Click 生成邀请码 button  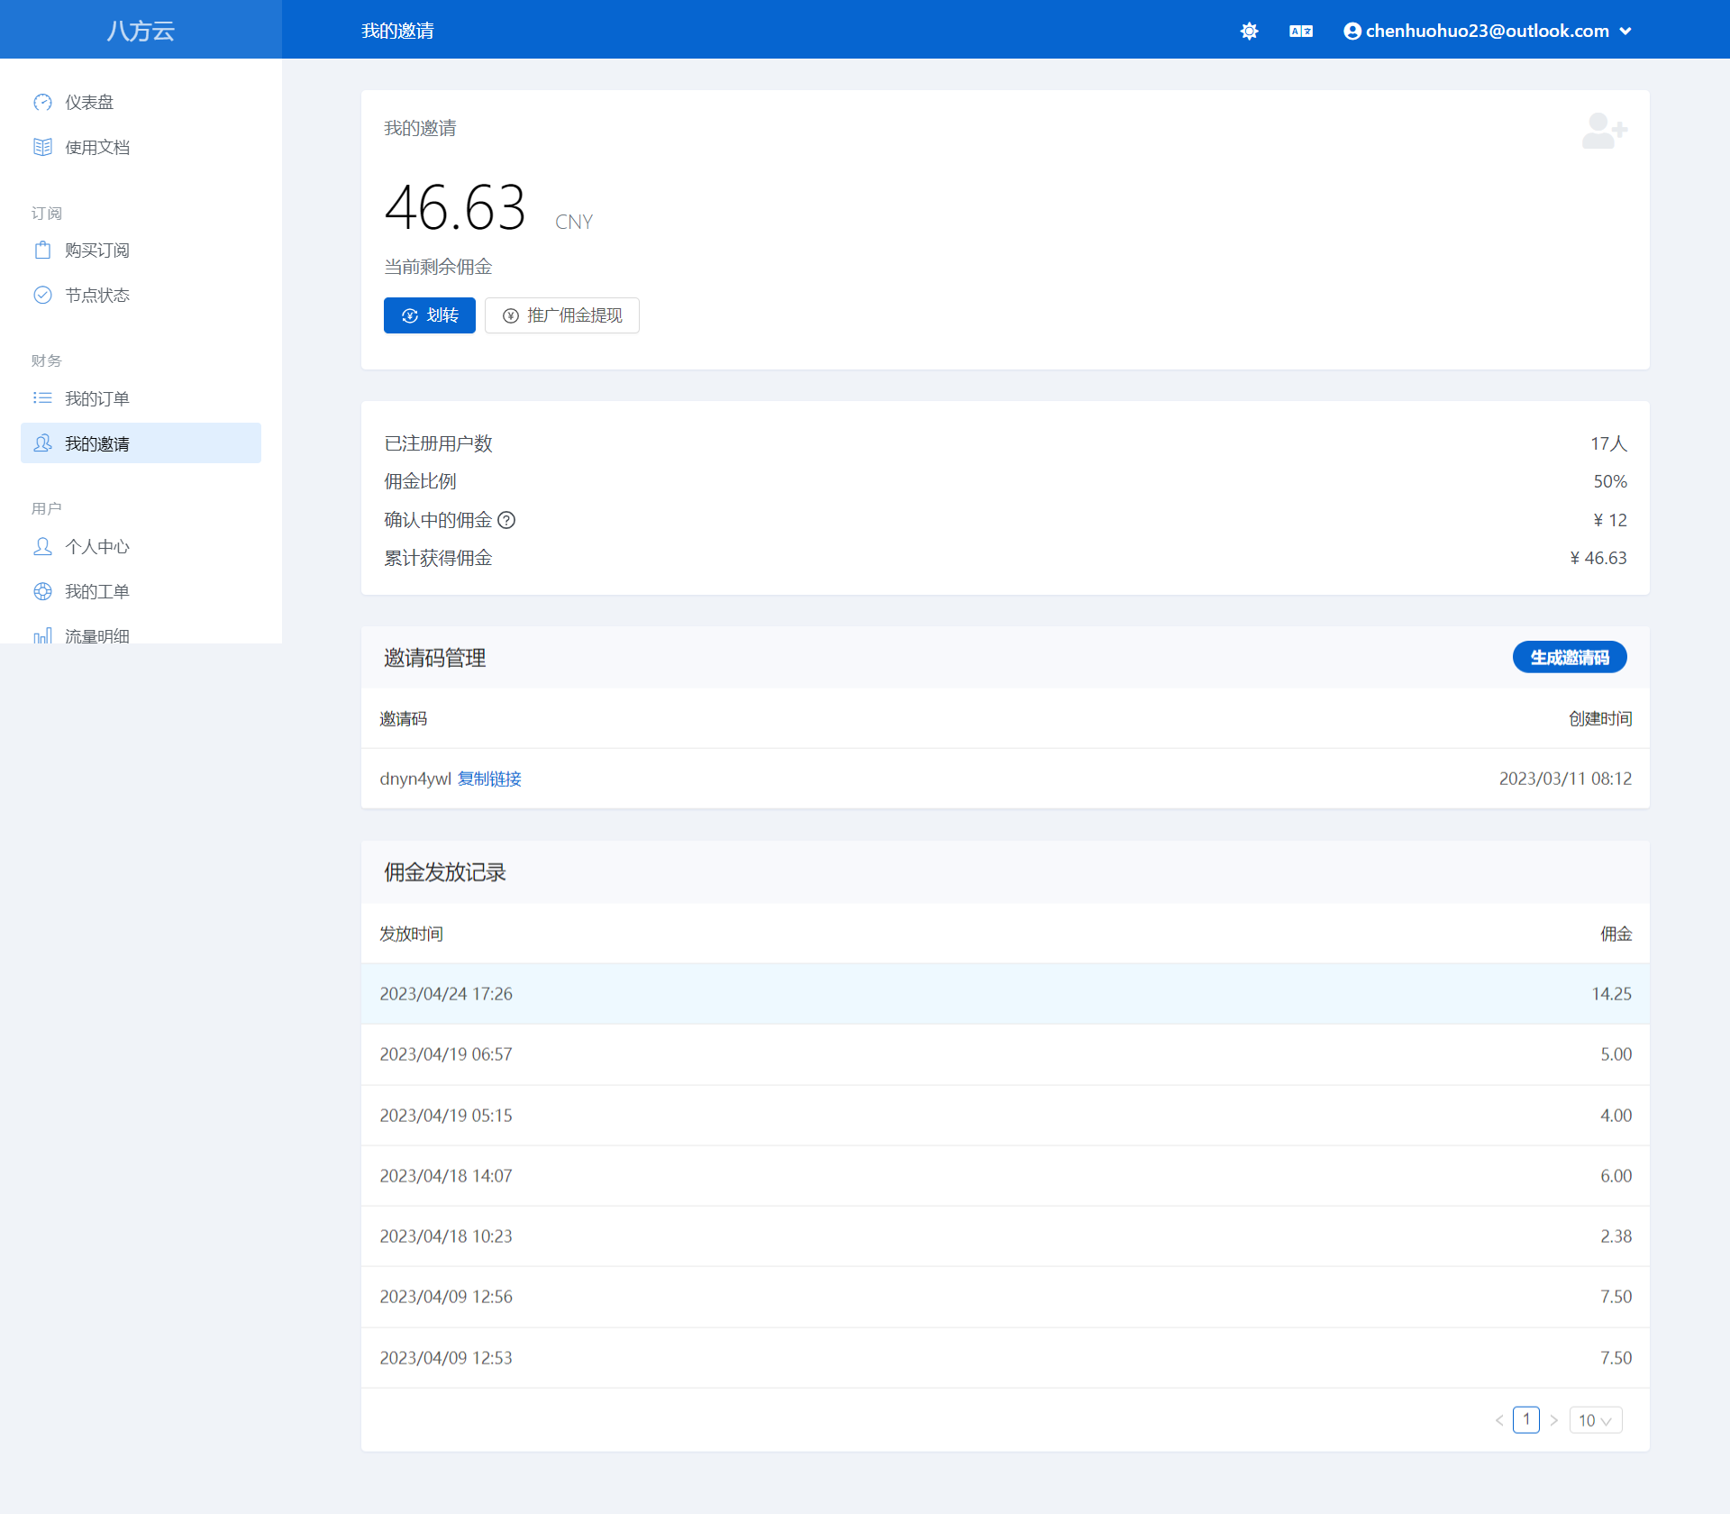1569,657
